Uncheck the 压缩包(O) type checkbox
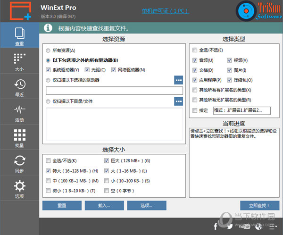283x235 pixels. pyautogui.click(x=229, y=80)
